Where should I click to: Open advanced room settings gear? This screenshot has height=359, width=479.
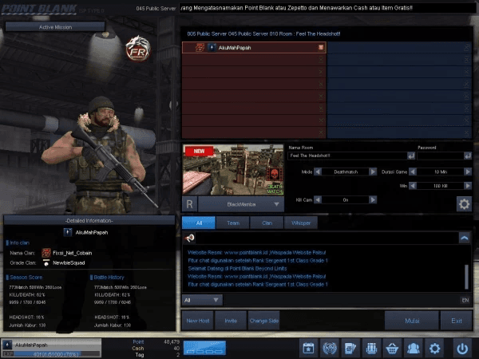[x=464, y=204]
